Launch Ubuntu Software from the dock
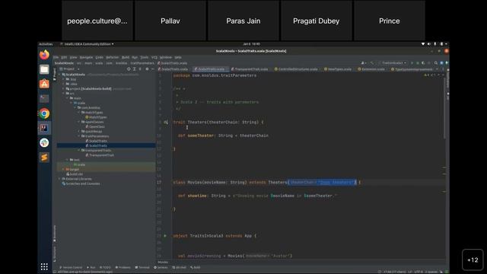 tap(44, 84)
